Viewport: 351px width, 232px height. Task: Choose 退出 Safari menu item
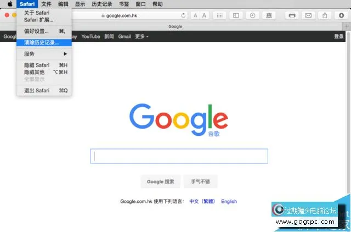point(44,90)
